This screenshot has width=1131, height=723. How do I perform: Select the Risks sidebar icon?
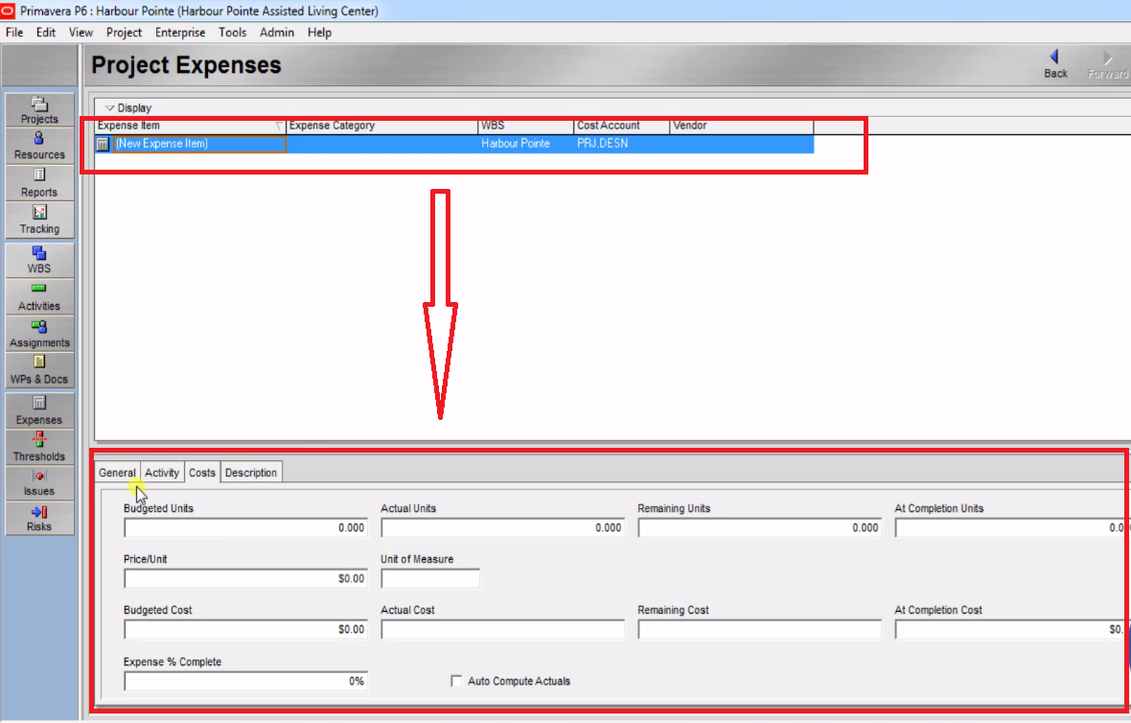39,518
